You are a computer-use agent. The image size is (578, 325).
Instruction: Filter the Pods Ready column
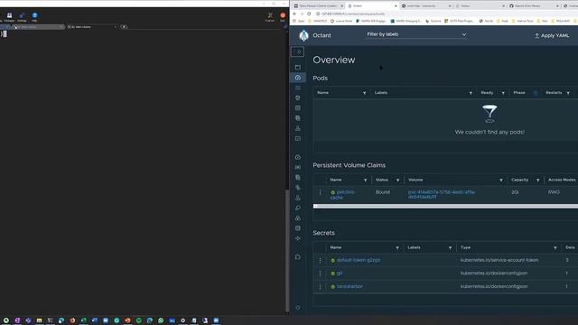[x=503, y=93]
